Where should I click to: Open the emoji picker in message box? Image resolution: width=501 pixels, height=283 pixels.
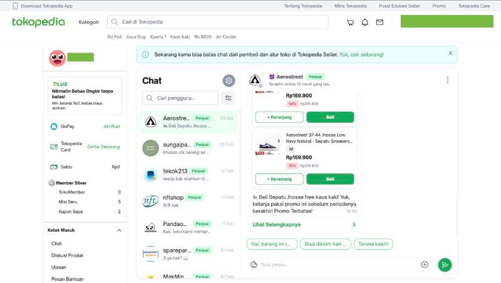click(254, 265)
